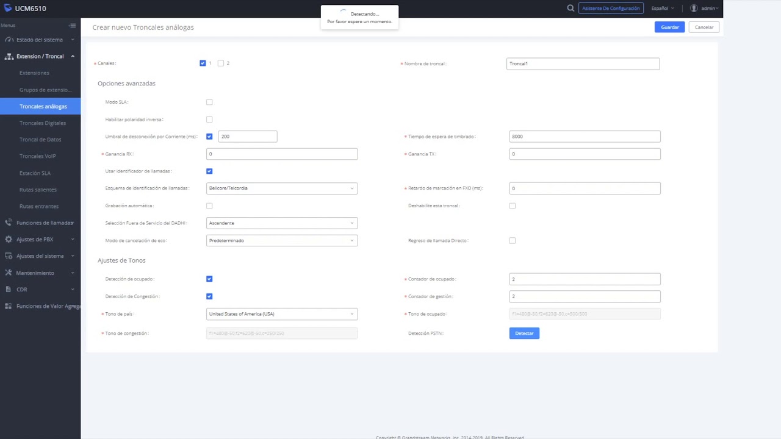
Task: Check Deshabilite esta troncal checkbox
Action: 513,206
